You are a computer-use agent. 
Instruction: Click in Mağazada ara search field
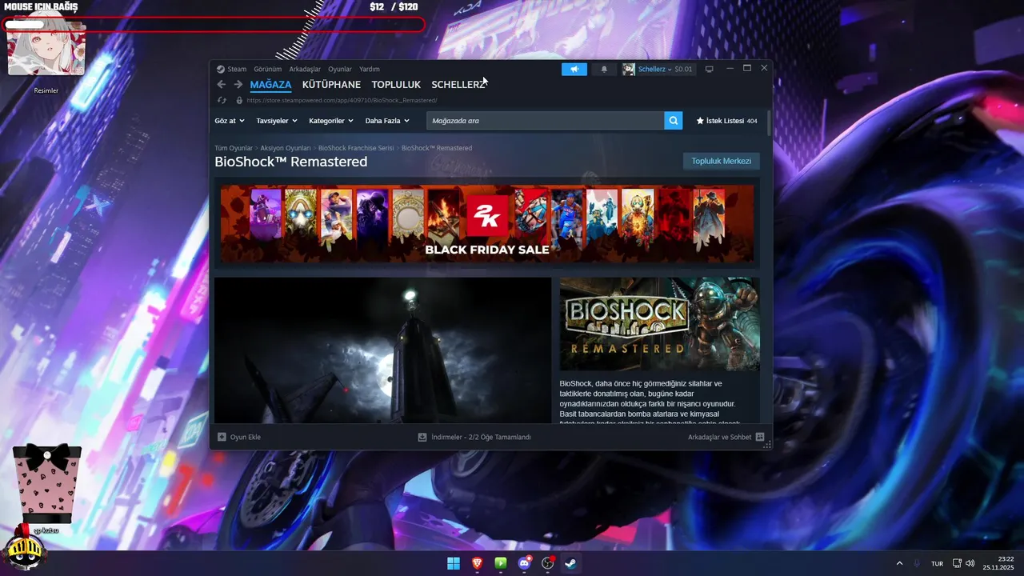(546, 121)
